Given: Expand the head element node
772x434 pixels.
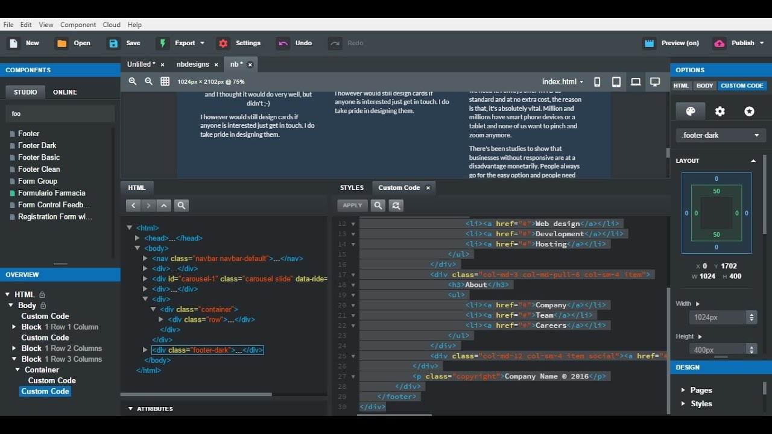Looking at the screenshot, I should (x=138, y=238).
